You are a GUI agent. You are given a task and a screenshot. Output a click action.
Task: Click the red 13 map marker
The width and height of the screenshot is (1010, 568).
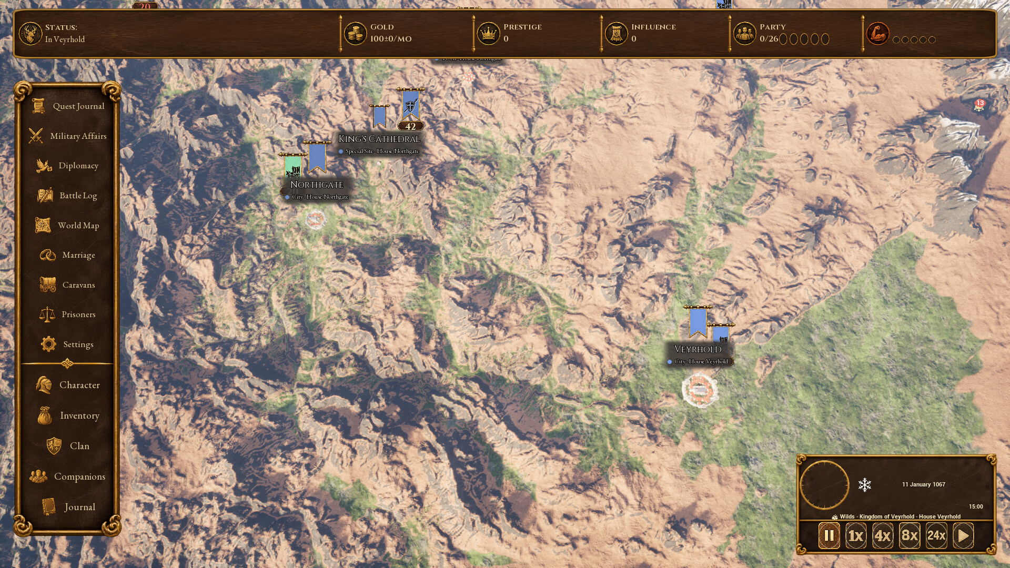click(979, 105)
